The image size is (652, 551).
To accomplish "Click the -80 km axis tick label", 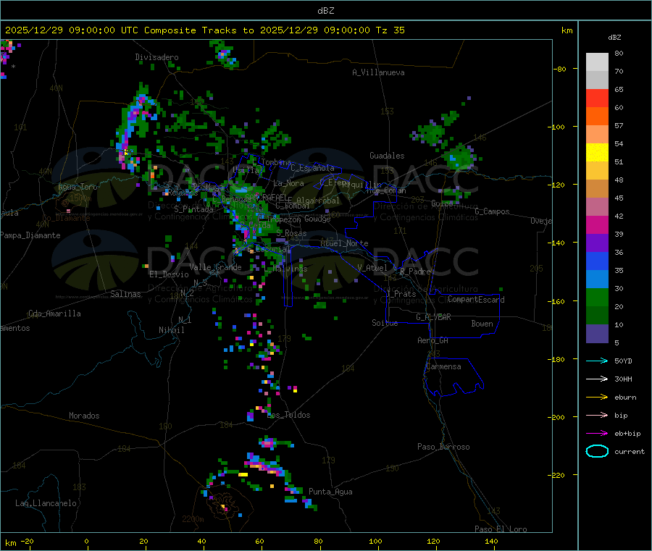I will [x=560, y=70].
